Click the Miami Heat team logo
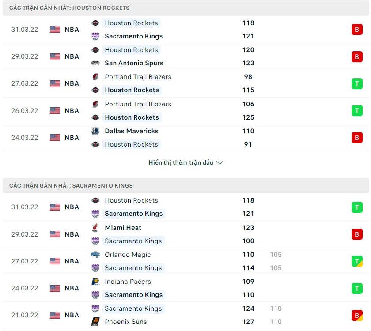Viewport: 371px width, 331px height. point(95,228)
